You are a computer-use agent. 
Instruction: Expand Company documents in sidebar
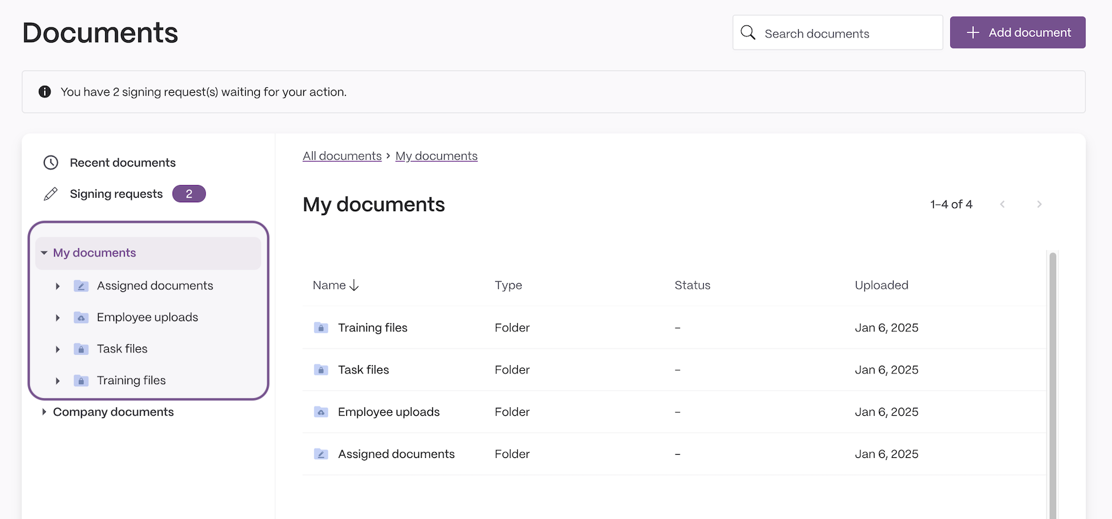tap(44, 412)
